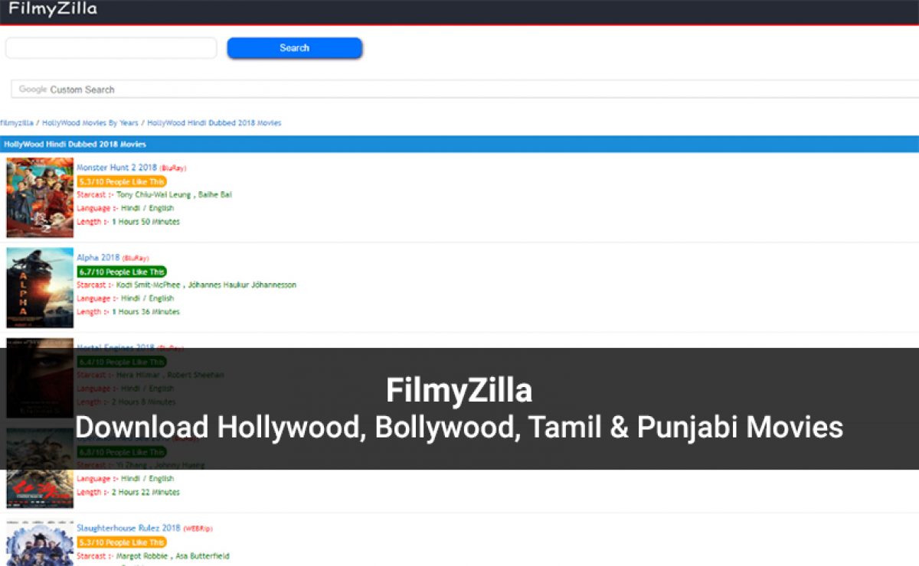
Task: Open the Alpha 2018 title link
Action: pos(98,258)
